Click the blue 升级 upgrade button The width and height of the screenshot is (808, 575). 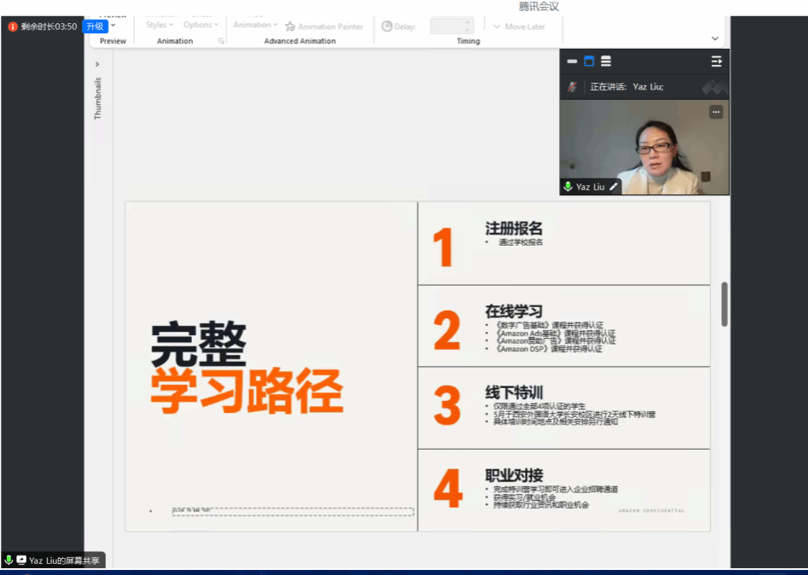(x=94, y=26)
